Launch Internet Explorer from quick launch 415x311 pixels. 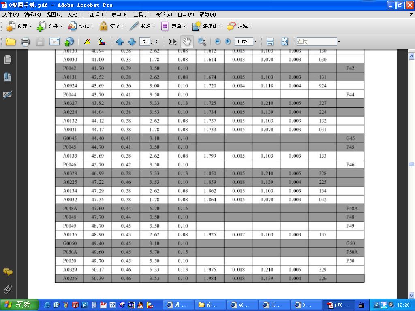click(x=47, y=305)
